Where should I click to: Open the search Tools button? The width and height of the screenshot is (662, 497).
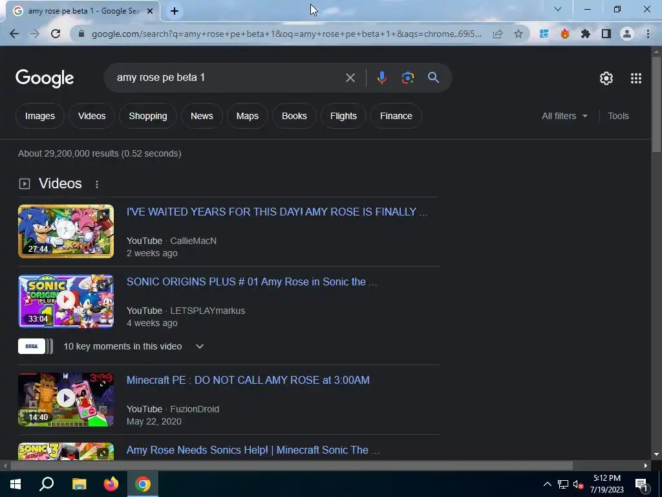pos(618,116)
